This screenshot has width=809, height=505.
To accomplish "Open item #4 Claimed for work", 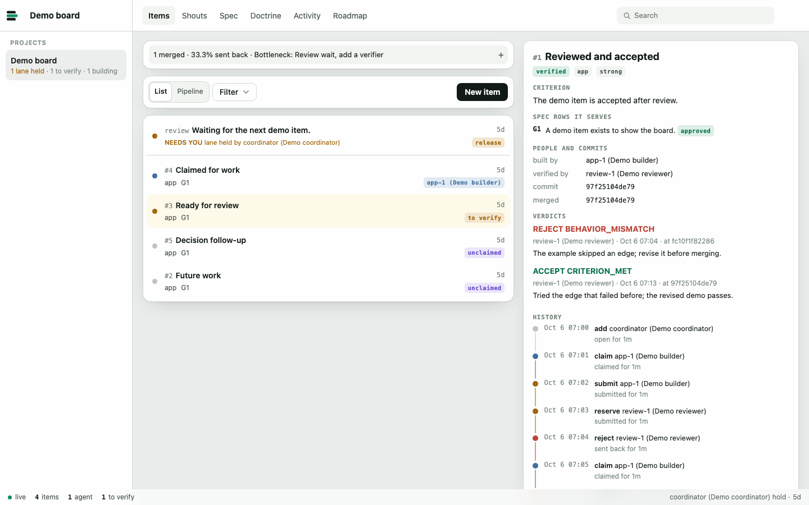I will [x=328, y=176].
